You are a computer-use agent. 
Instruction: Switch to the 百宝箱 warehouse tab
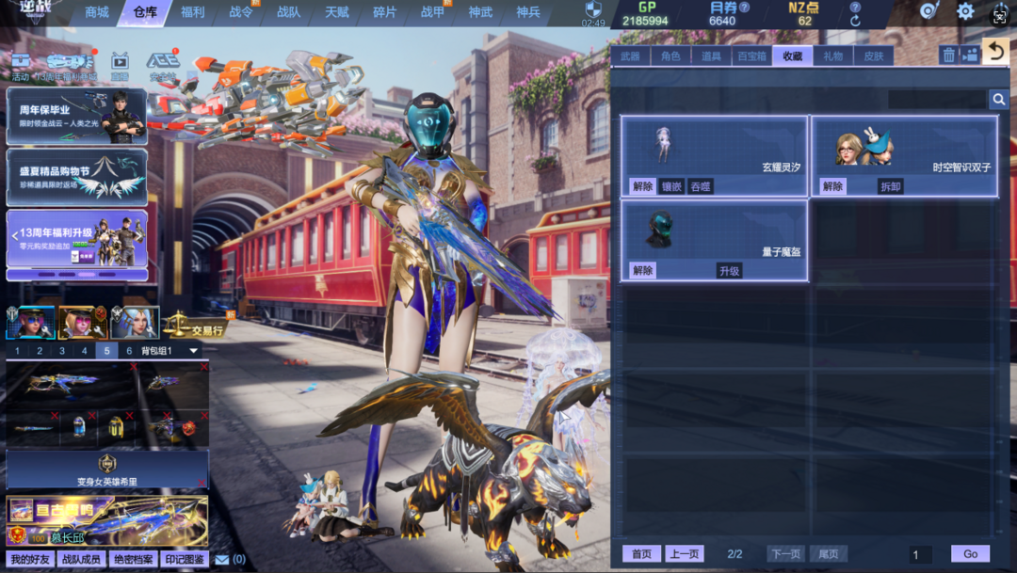pyautogui.click(x=751, y=56)
